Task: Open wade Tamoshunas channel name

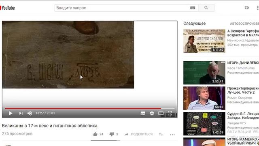Action: point(241,68)
